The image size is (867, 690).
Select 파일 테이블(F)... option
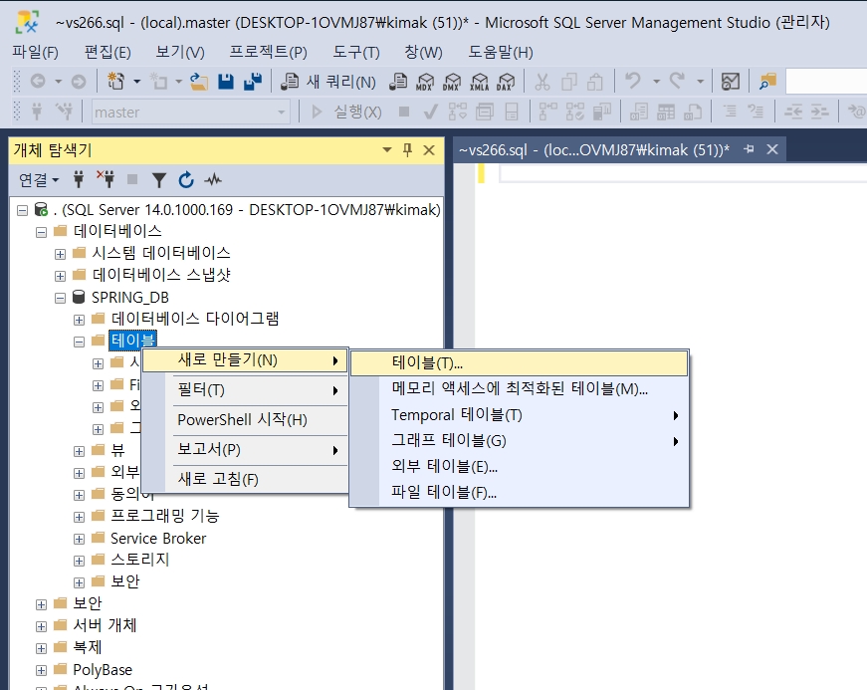coord(520,492)
